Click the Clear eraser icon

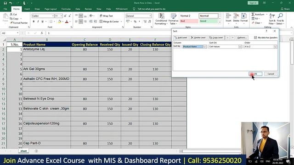pyautogui.click(x=253, y=23)
